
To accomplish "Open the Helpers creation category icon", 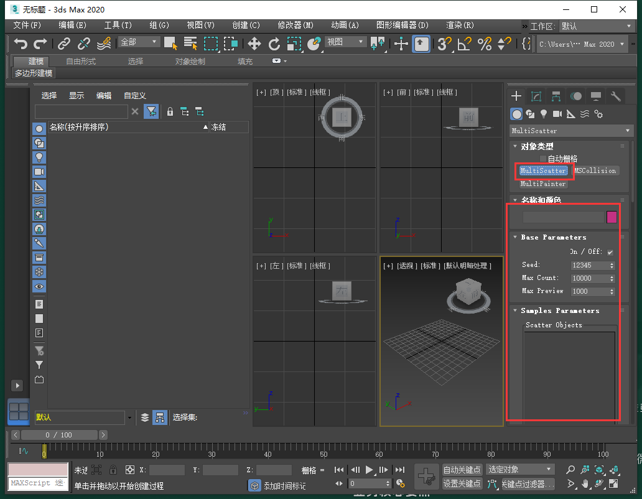I will pos(571,114).
